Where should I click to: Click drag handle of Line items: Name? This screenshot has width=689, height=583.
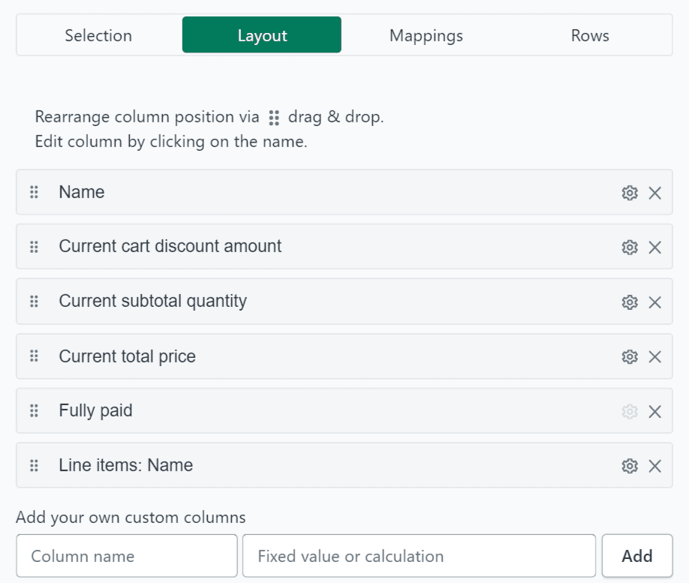coord(34,465)
